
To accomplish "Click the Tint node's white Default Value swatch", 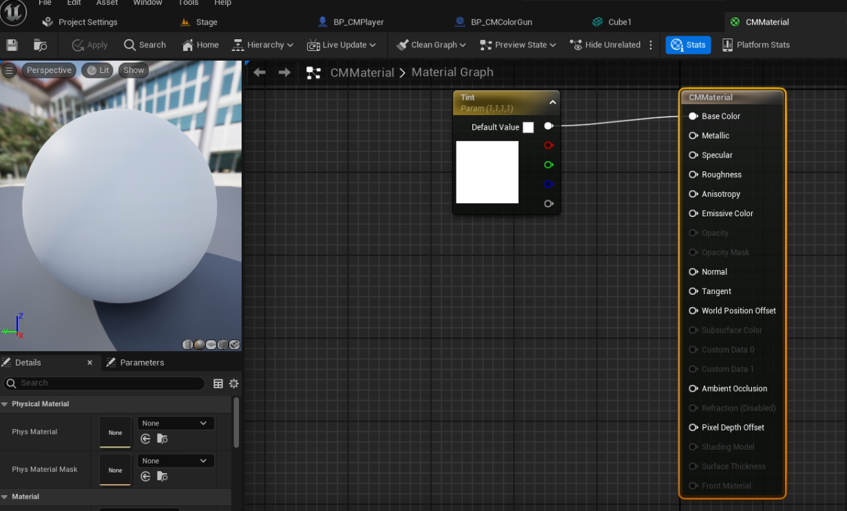I will point(528,127).
